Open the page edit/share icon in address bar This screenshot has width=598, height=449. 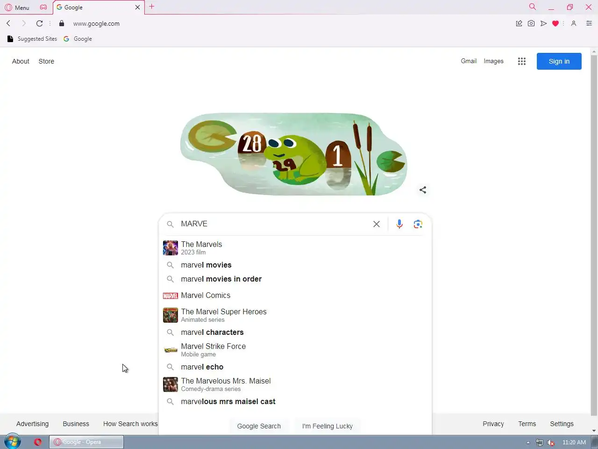coord(519,23)
